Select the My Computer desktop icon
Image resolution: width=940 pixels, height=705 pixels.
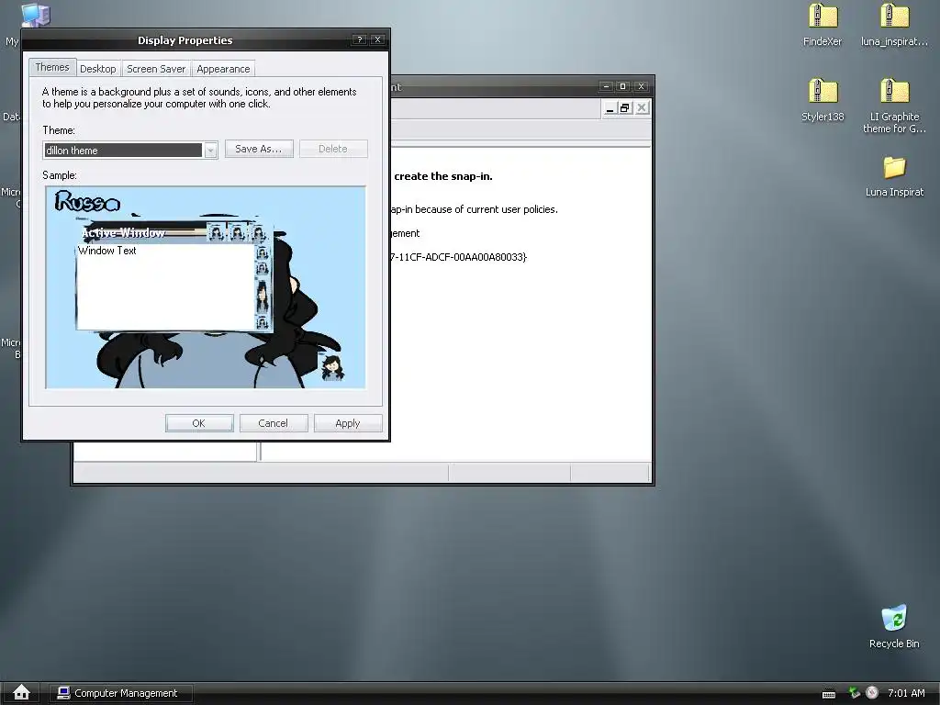[x=35, y=15]
